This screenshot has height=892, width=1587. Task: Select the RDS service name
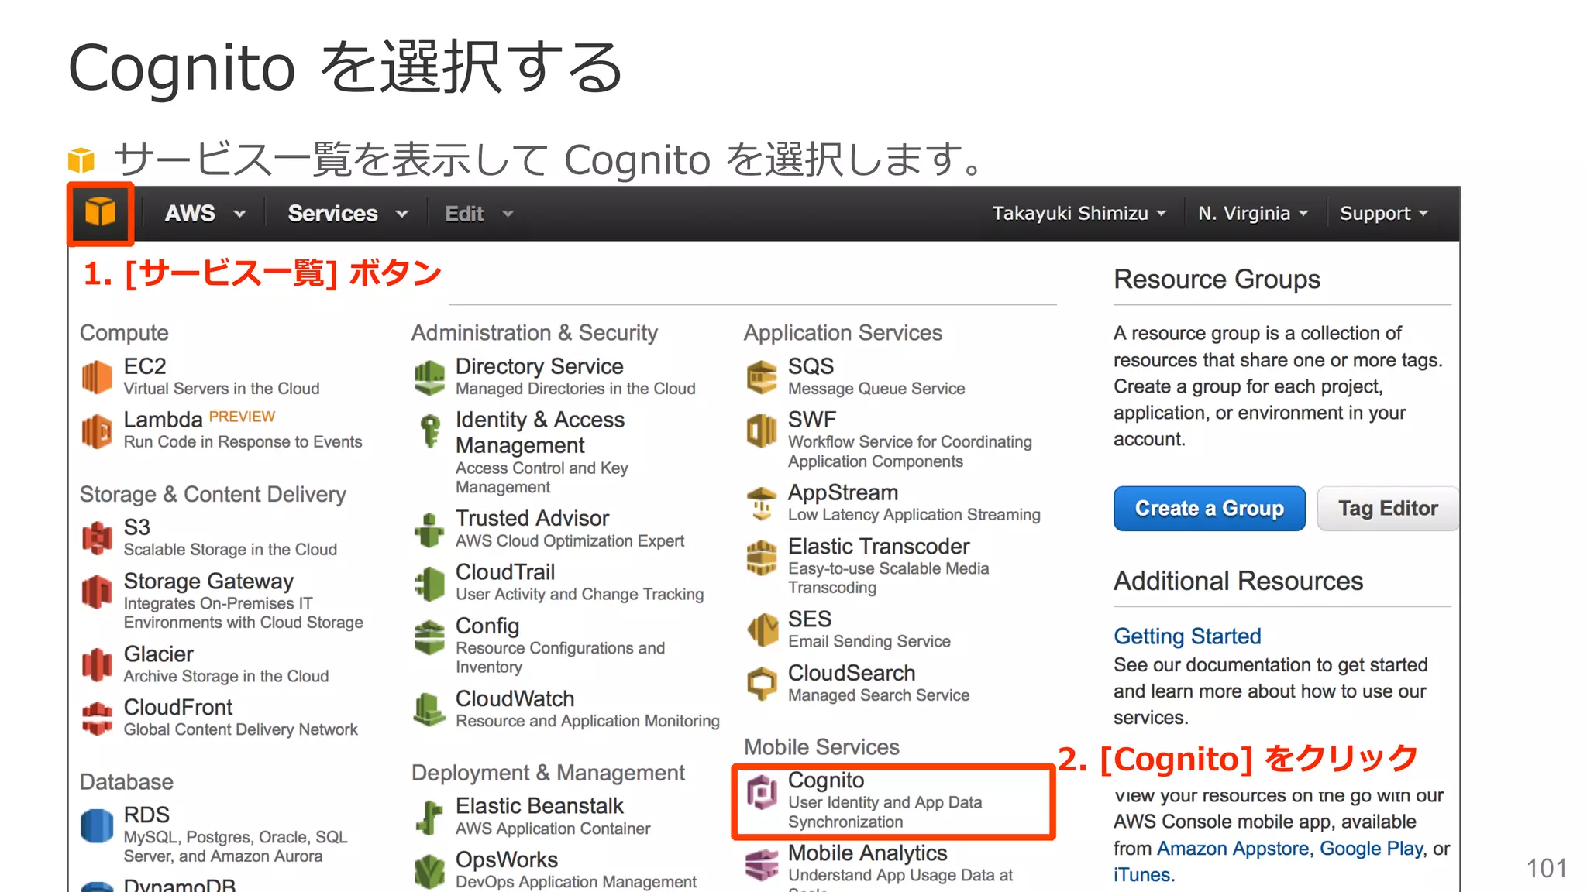pos(146,815)
